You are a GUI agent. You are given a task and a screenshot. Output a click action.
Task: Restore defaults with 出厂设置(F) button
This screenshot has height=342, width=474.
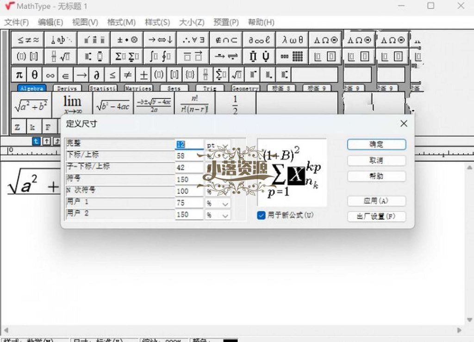click(376, 217)
